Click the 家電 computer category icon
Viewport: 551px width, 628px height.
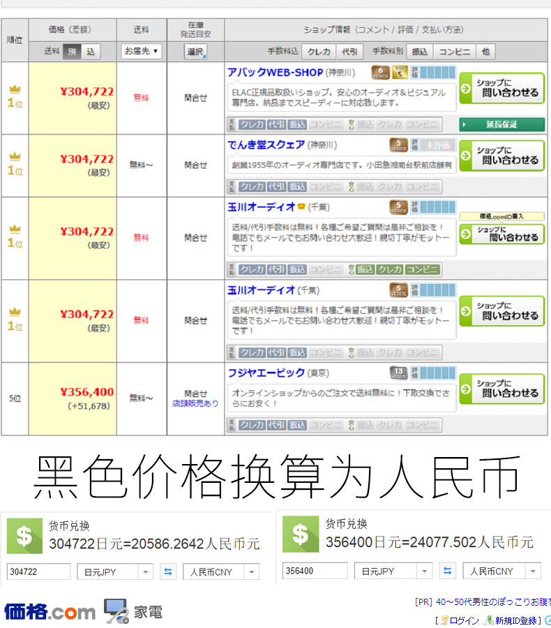tap(116, 611)
